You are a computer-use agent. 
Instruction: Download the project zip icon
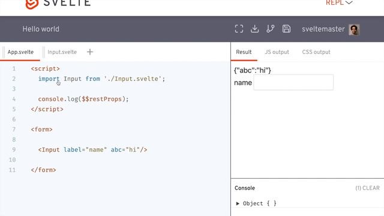click(x=254, y=29)
